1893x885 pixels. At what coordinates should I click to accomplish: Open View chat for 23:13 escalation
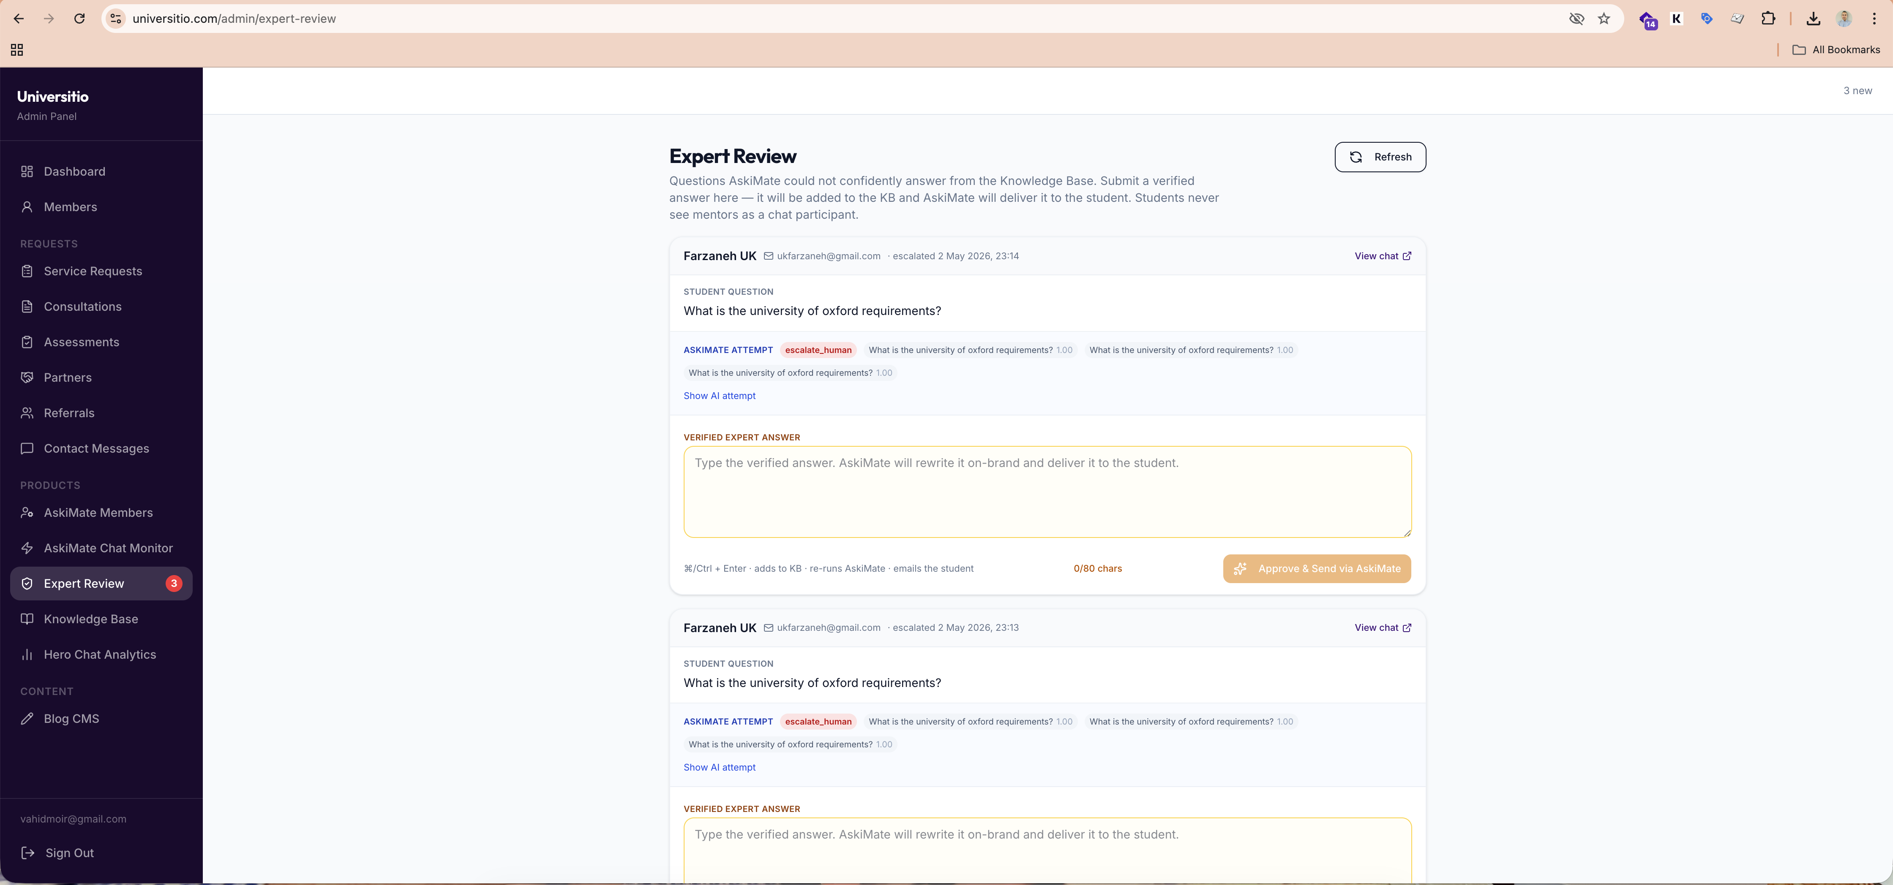pyautogui.click(x=1382, y=627)
